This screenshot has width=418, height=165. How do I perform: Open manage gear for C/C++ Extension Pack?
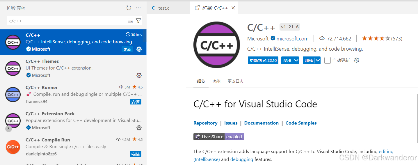pyautogui.click(x=139, y=128)
